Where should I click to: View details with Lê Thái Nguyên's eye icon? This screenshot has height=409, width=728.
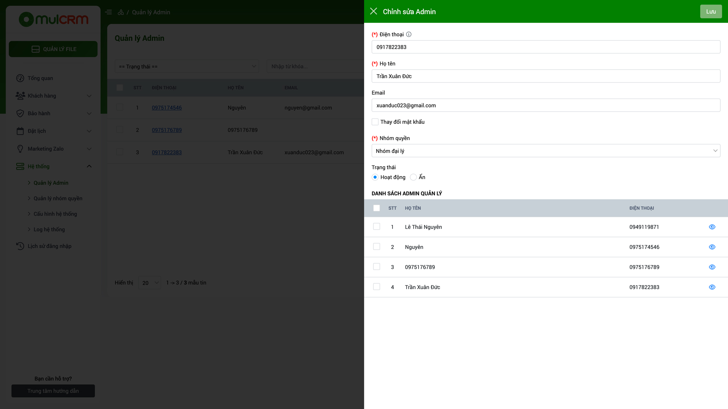tap(712, 227)
